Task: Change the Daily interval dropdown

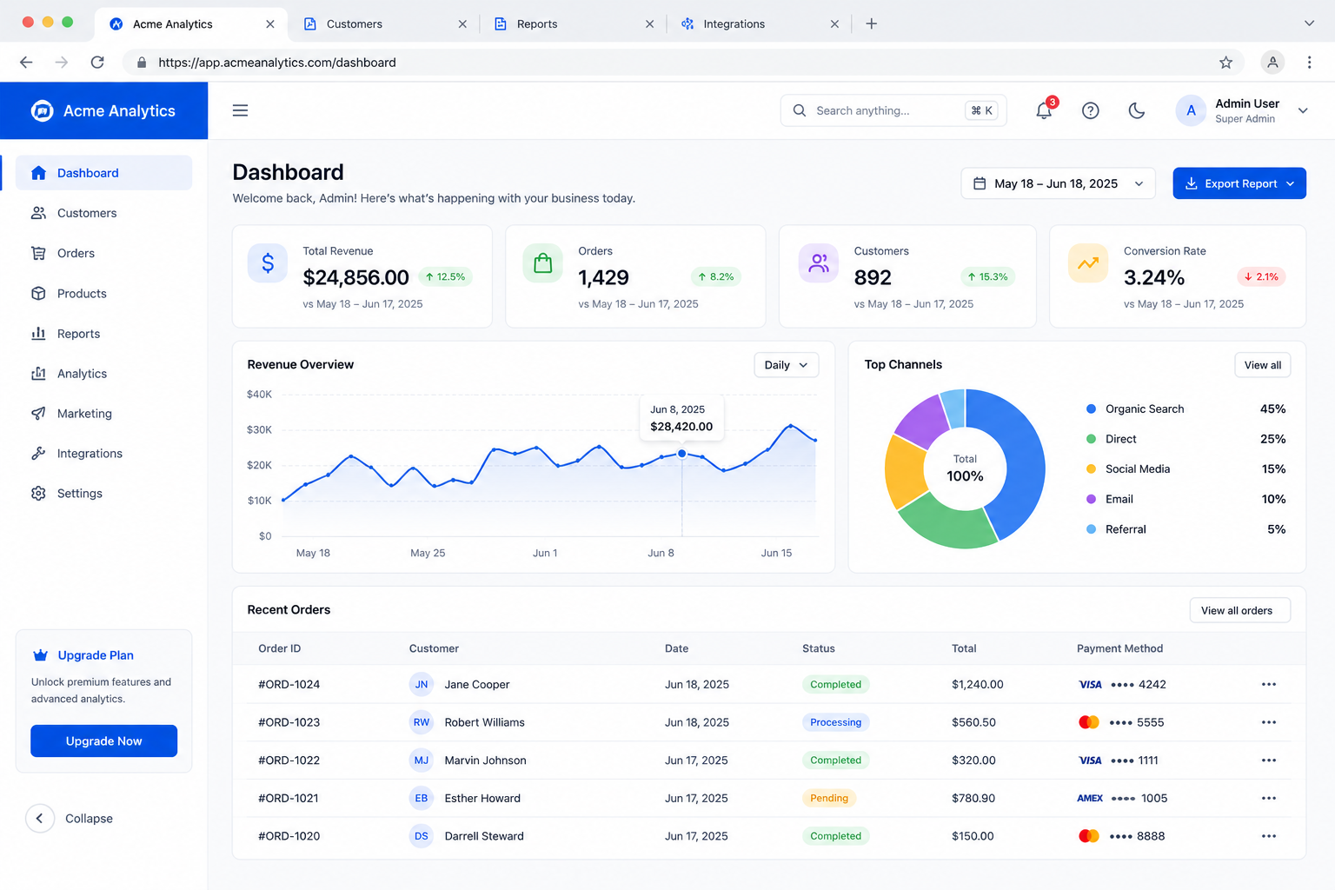Action: tap(787, 365)
